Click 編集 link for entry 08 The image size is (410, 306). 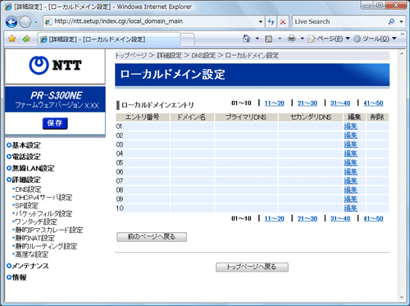(x=351, y=190)
